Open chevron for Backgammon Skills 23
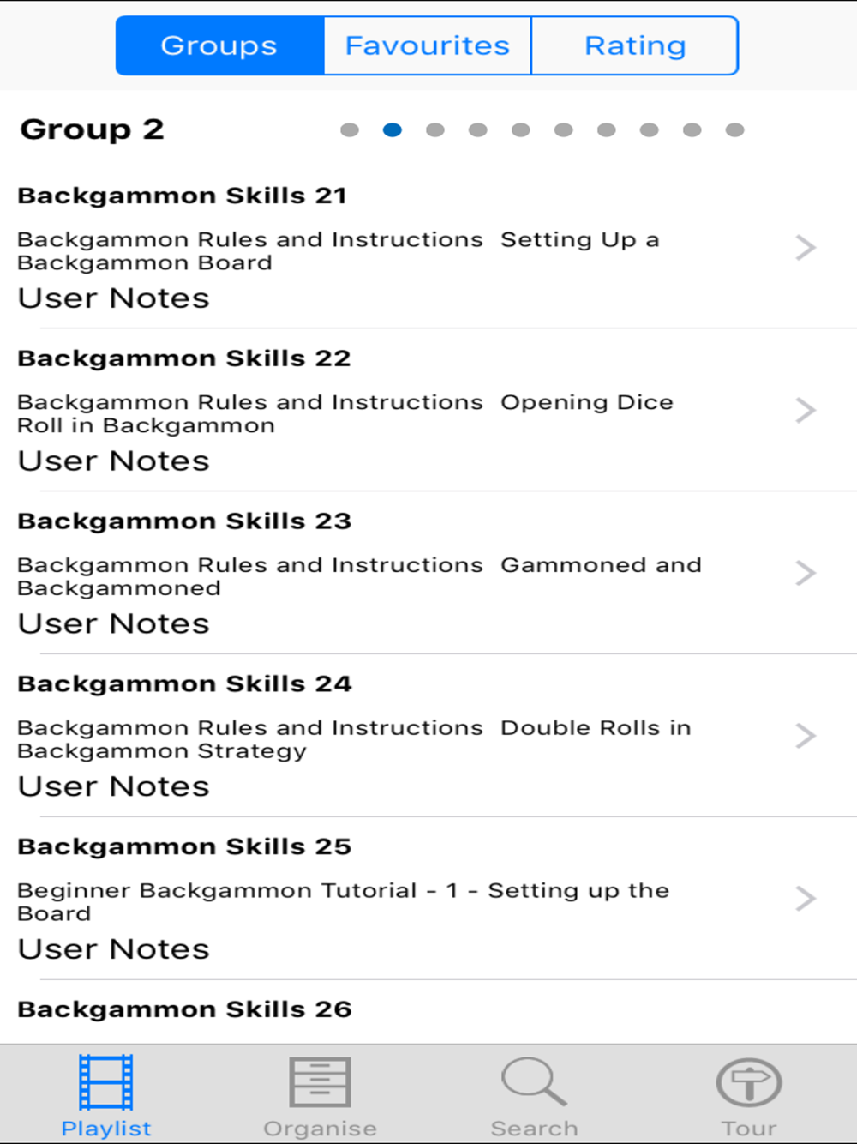Image resolution: width=857 pixels, height=1144 pixels. coord(806,573)
